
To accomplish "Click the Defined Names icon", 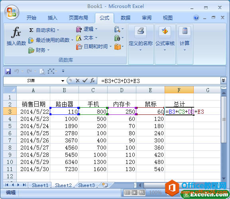I will [x=141, y=31].
